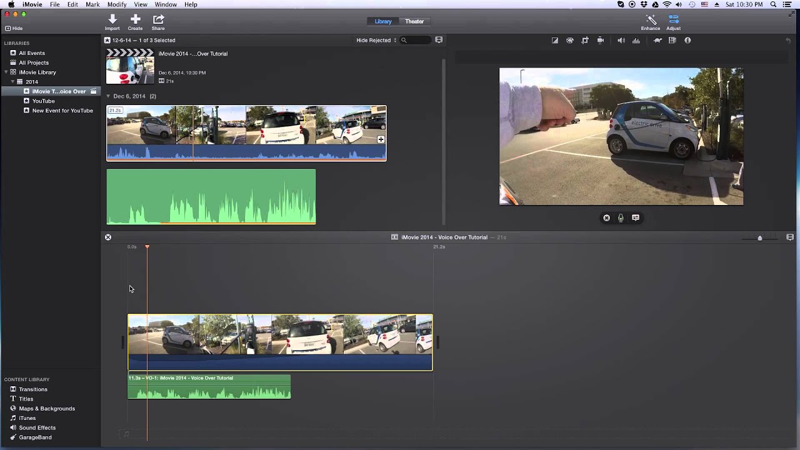Collapse the iMovie Library tree
Image resolution: width=800 pixels, height=450 pixels.
tap(6, 72)
